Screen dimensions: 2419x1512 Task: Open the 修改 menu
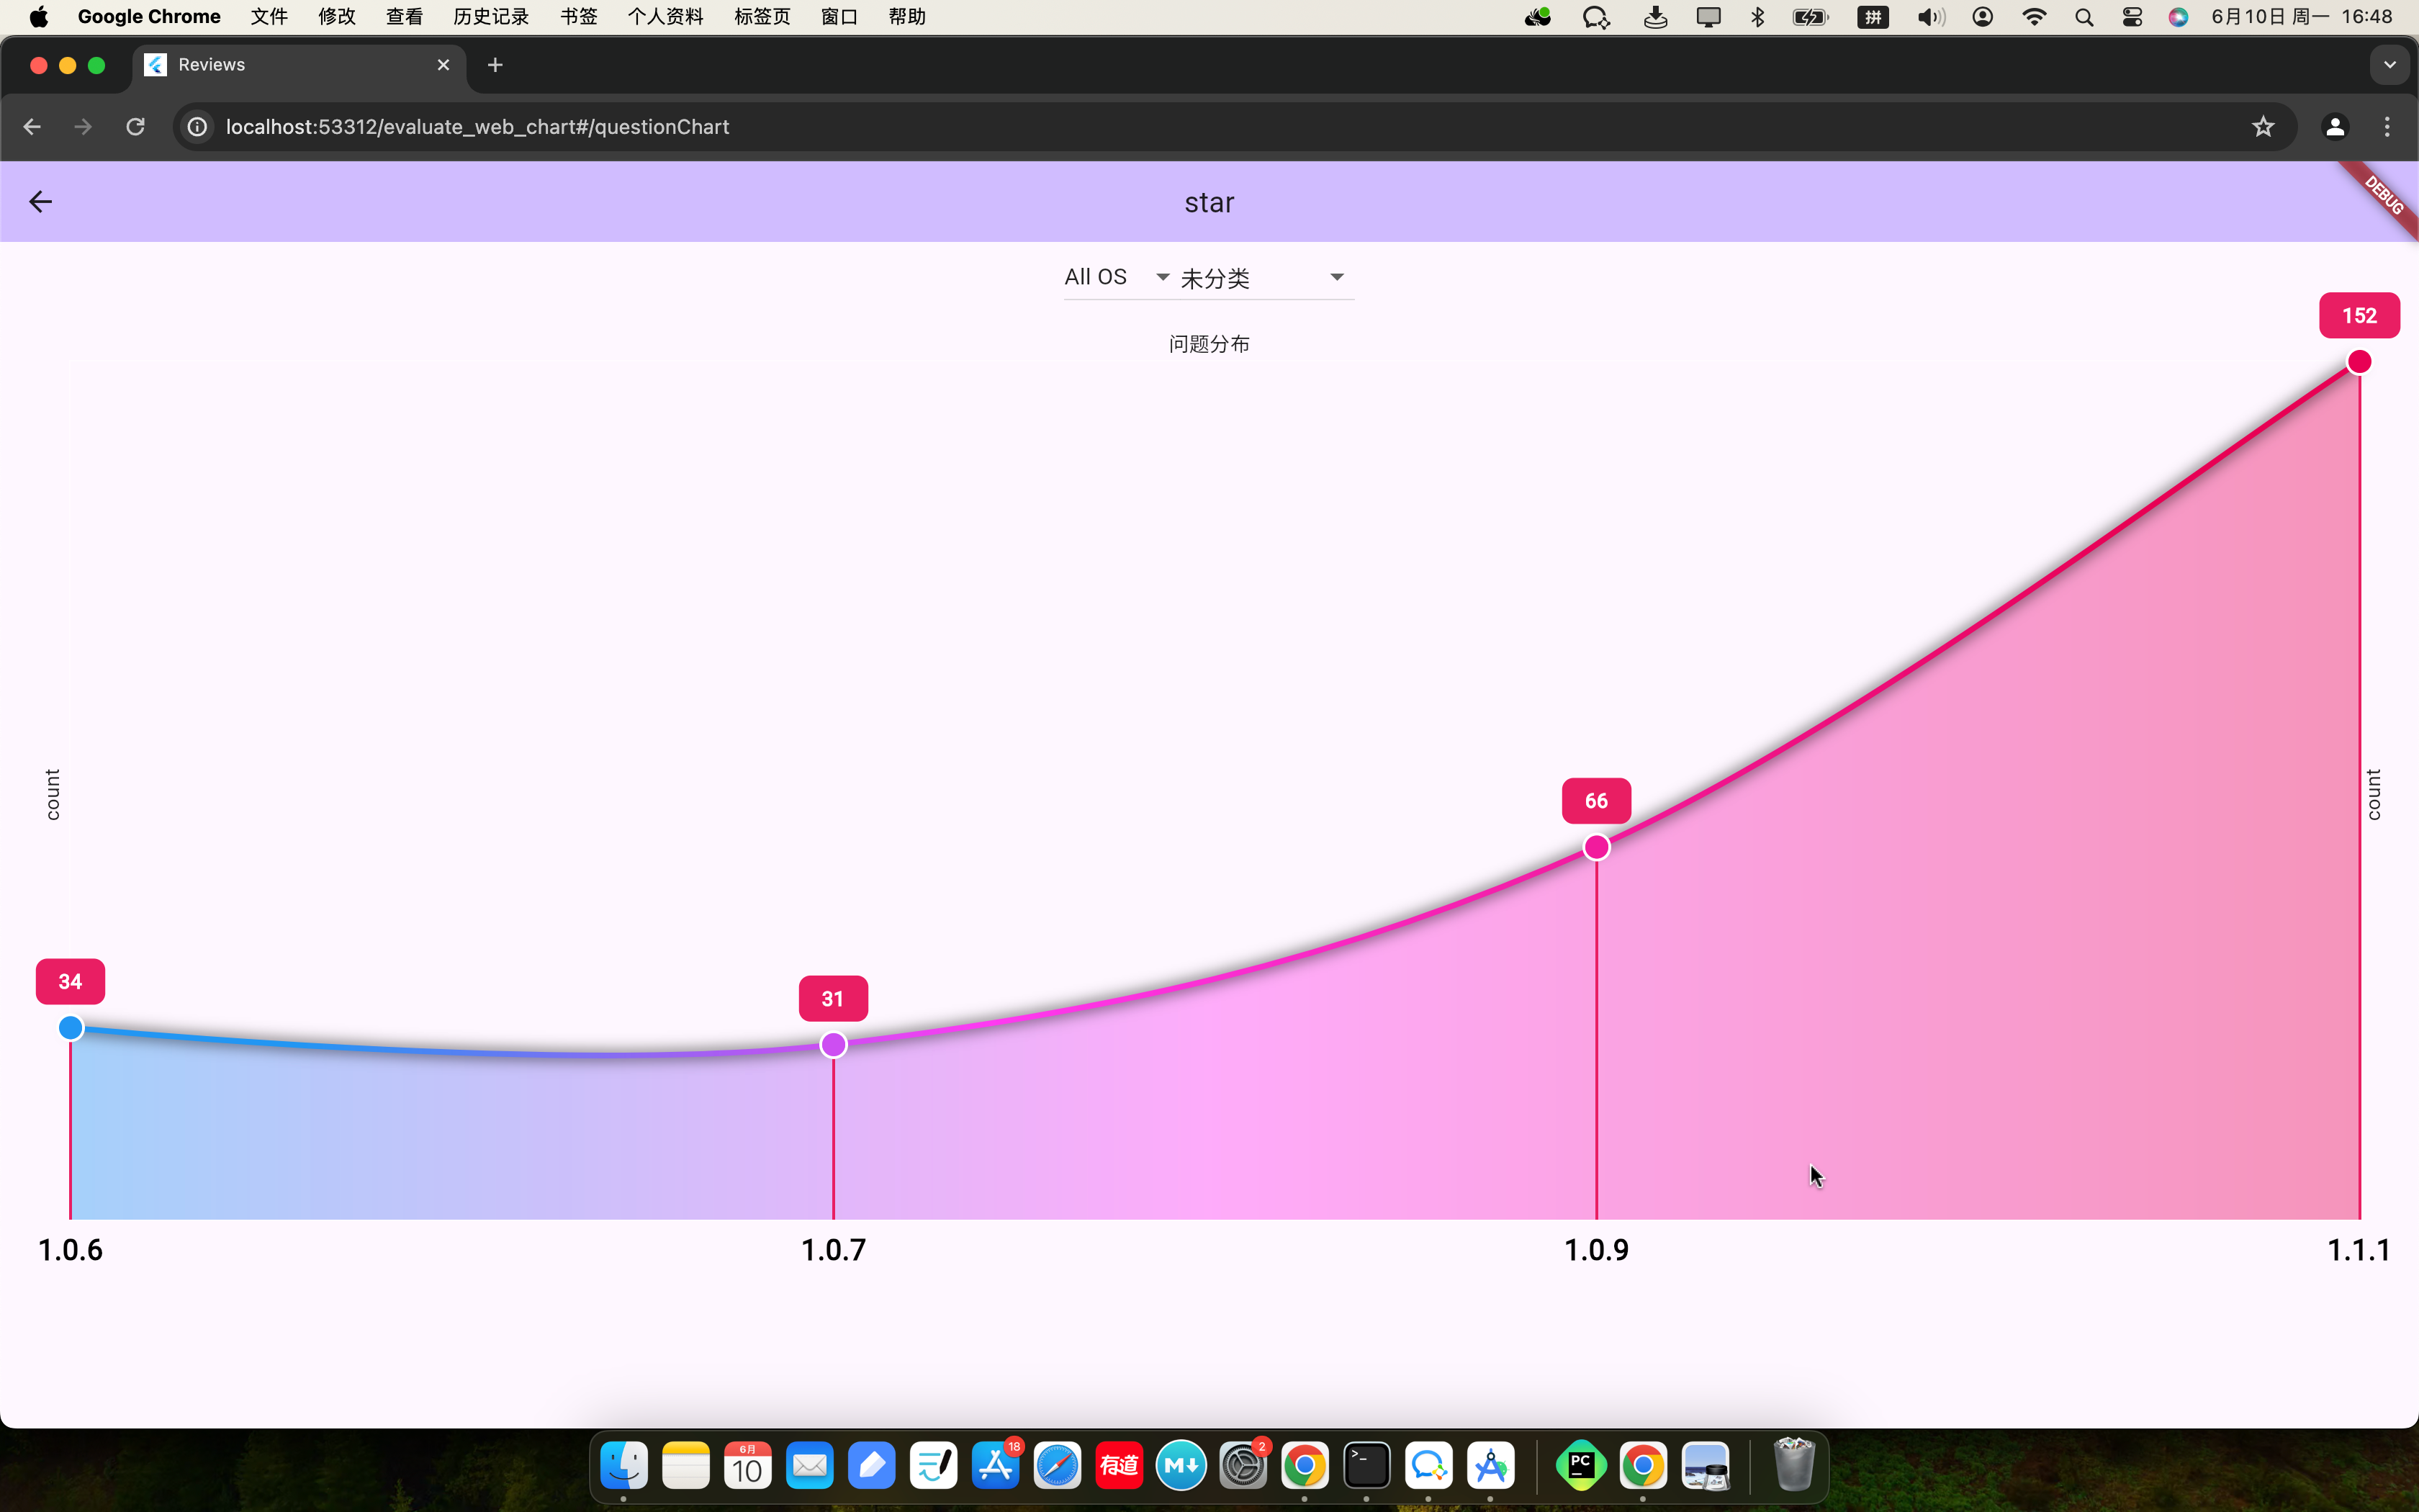[x=337, y=17]
